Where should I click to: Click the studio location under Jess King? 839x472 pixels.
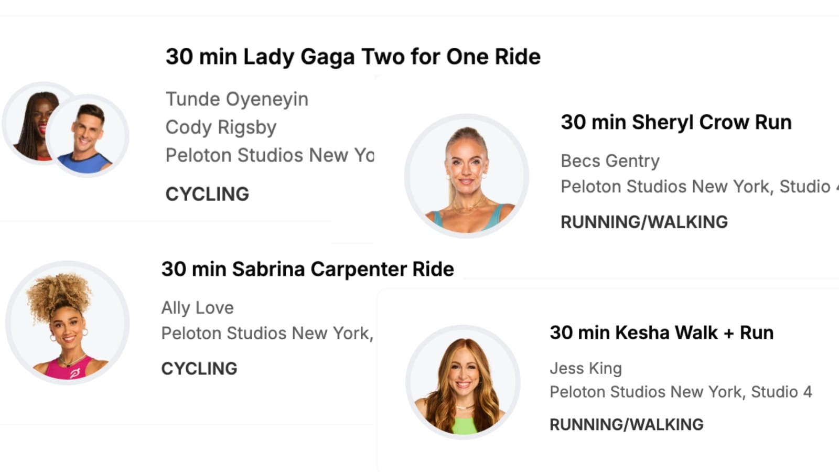(x=681, y=392)
